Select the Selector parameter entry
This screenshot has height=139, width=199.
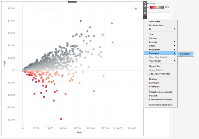(x=186, y=54)
